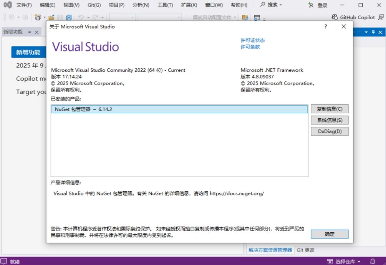Click the Visual Studio logo icon
The height and width of the screenshot is (265, 386).
coord(7,5)
